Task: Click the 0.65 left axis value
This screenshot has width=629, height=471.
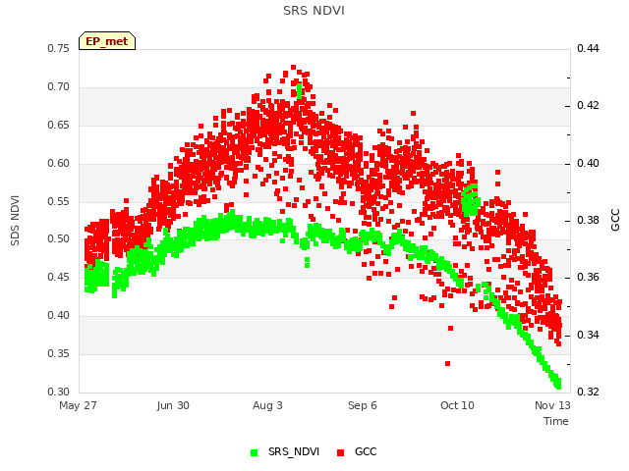Action: coord(59,125)
